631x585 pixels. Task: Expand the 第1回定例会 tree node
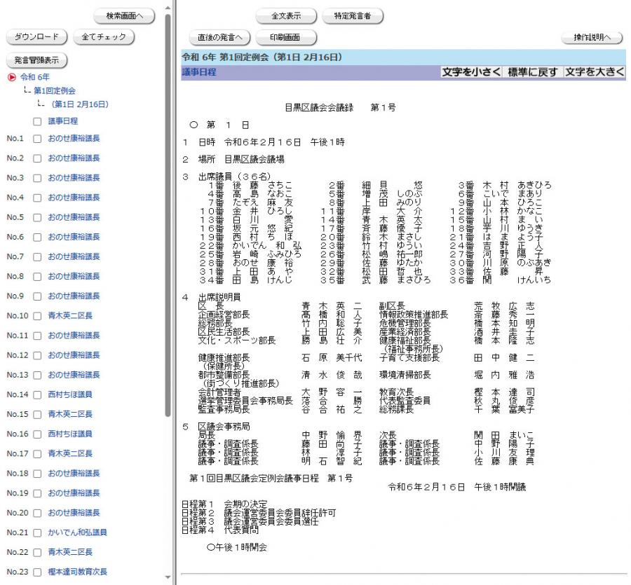(54, 90)
